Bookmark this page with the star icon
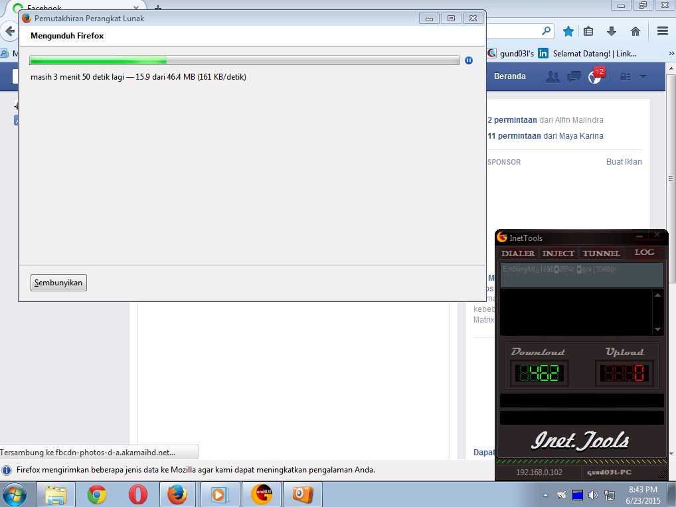Image resolution: width=676 pixels, height=507 pixels. point(568,31)
